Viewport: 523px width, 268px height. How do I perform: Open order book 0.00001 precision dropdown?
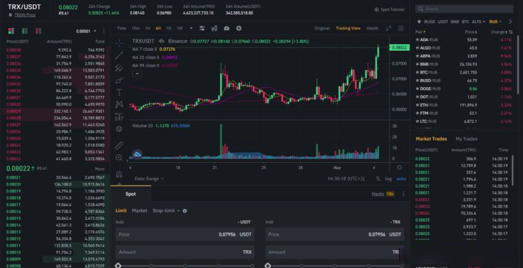86,31
